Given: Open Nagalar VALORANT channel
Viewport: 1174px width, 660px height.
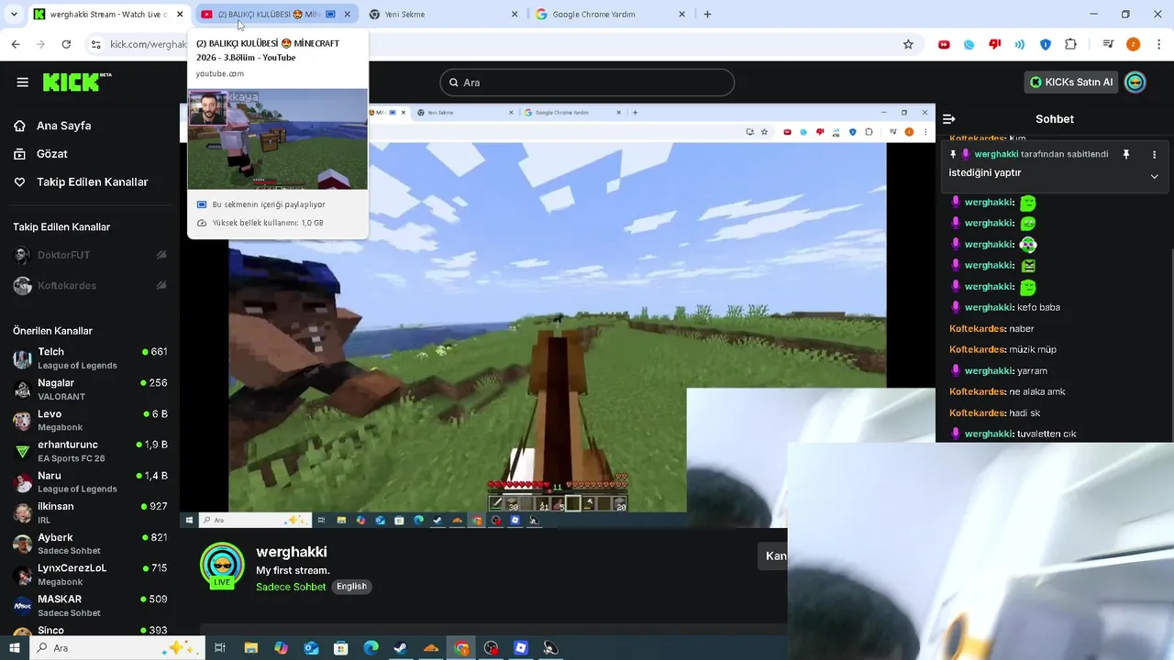Looking at the screenshot, I should (90, 390).
